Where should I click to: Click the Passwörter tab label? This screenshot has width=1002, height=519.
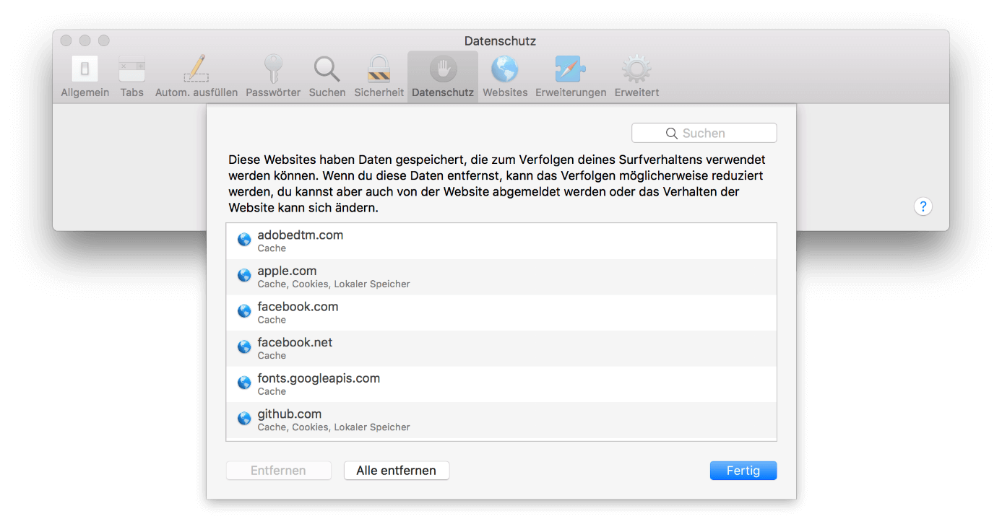tap(273, 92)
